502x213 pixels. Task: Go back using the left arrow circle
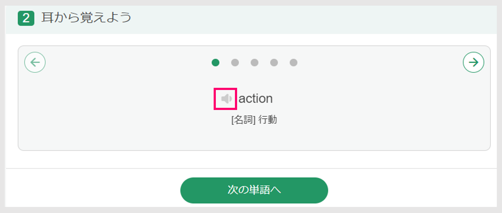(x=35, y=62)
